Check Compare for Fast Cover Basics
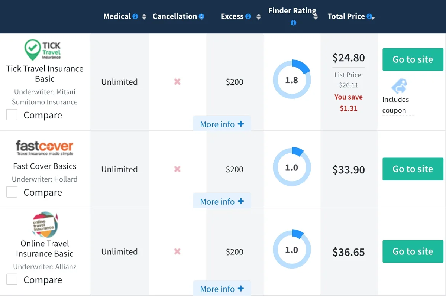The image size is (446, 296). click(12, 192)
